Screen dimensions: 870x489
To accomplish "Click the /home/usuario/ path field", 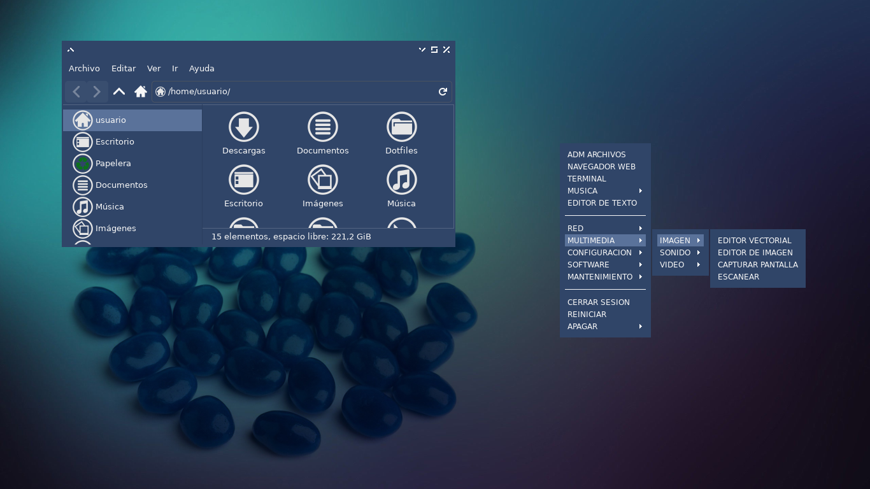I will click(302, 92).
